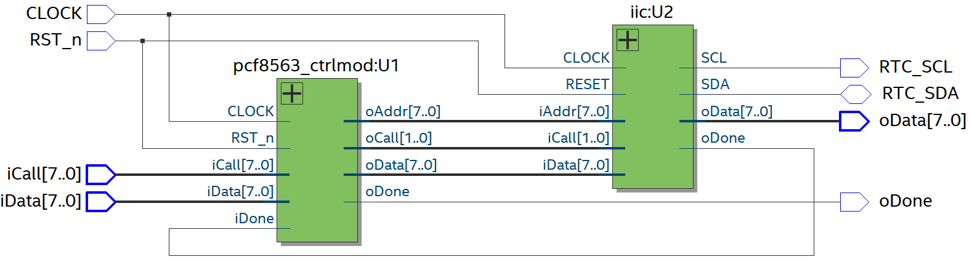972x262 pixels.
Task: Click the iic:U2 instance title
Action: [x=651, y=12]
